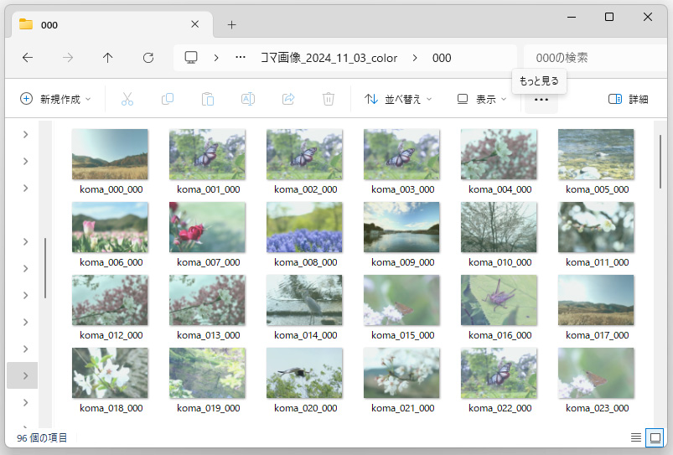Select the koma_005_000 river thumbnail
Viewport: 673px width, 455px height.
coord(596,154)
